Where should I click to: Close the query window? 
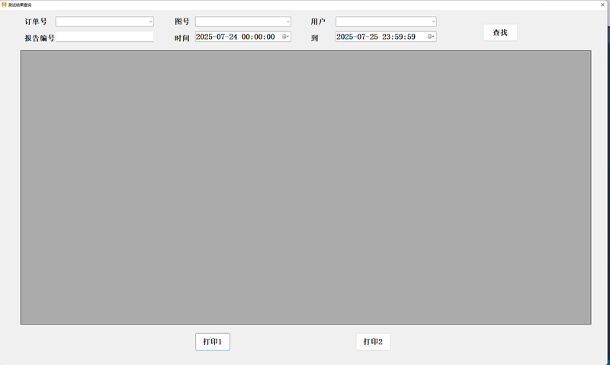pyautogui.click(x=602, y=5)
